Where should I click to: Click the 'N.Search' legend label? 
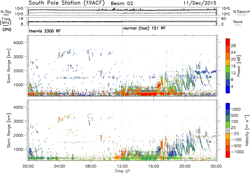click(x=241, y=12)
